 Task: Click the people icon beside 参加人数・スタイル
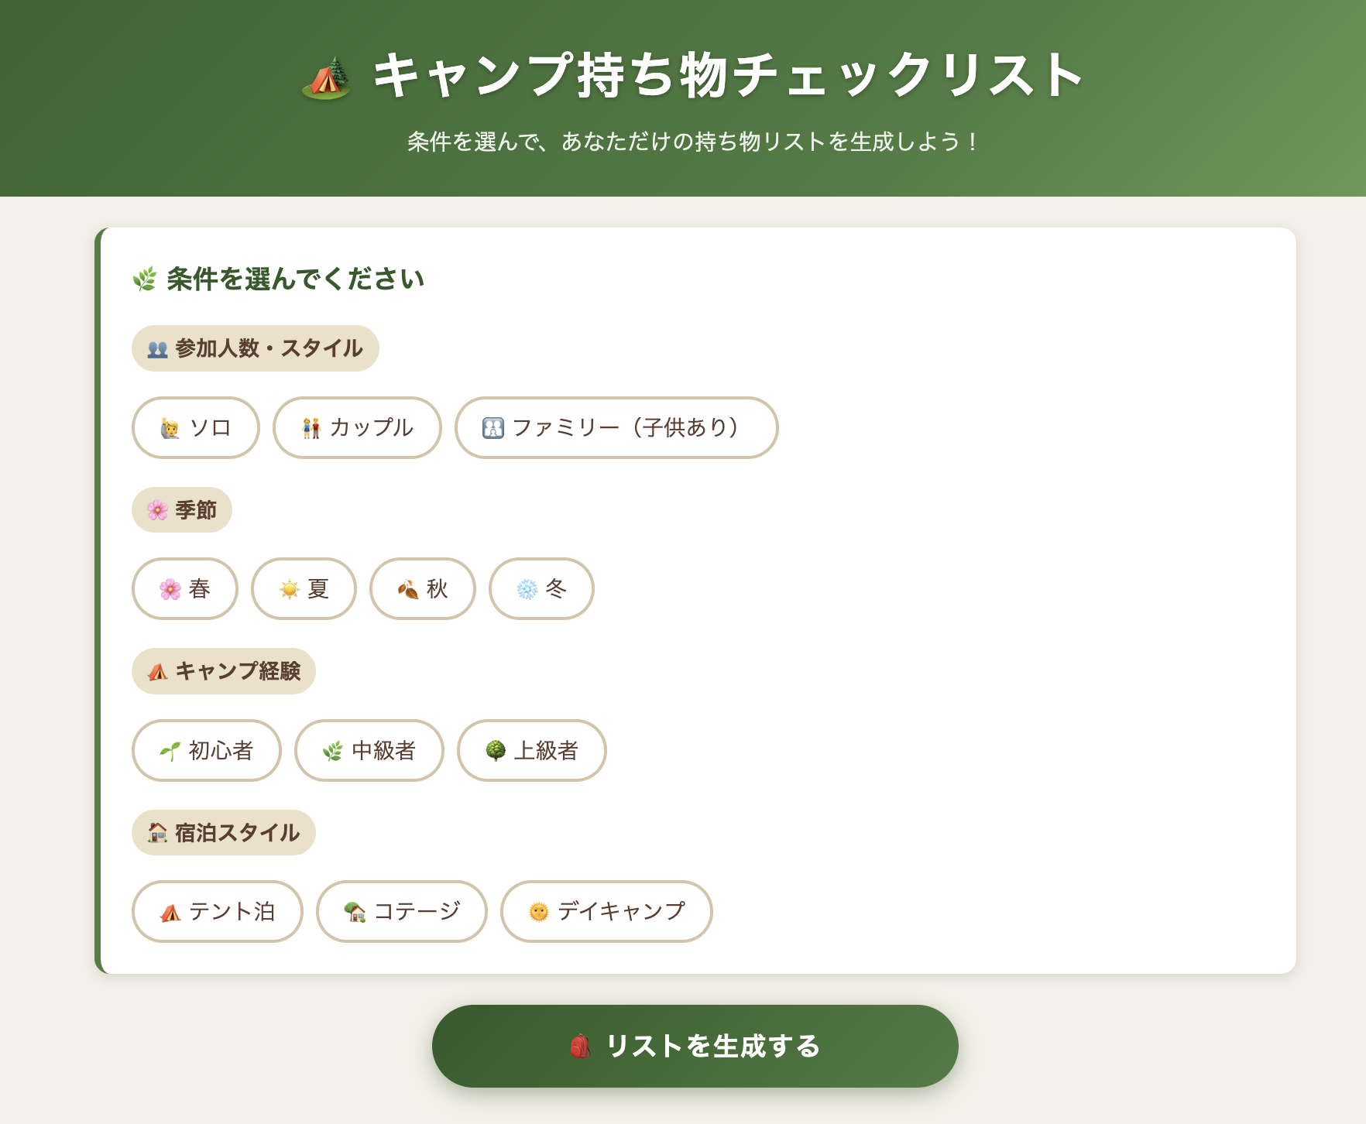(x=158, y=349)
